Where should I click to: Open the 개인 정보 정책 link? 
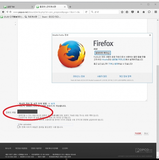[125, 76]
